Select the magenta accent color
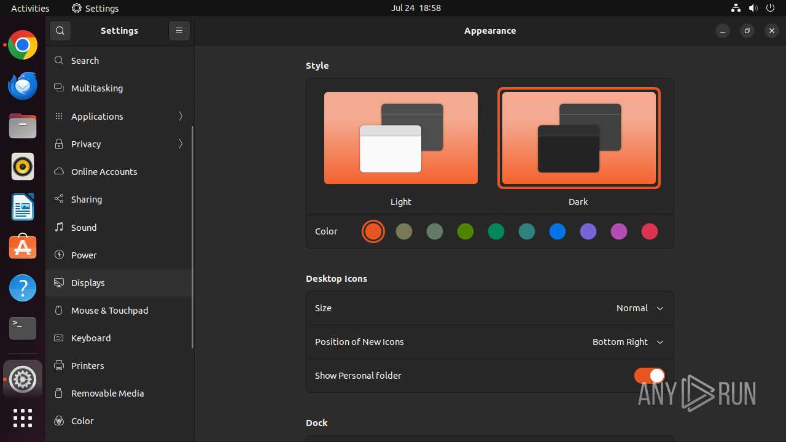786x442 pixels. click(x=619, y=231)
